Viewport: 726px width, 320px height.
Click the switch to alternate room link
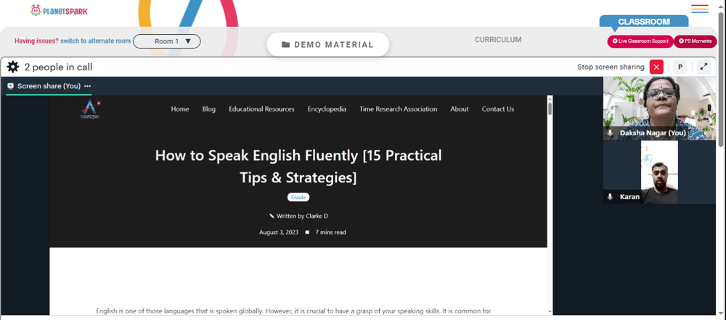(95, 41)
